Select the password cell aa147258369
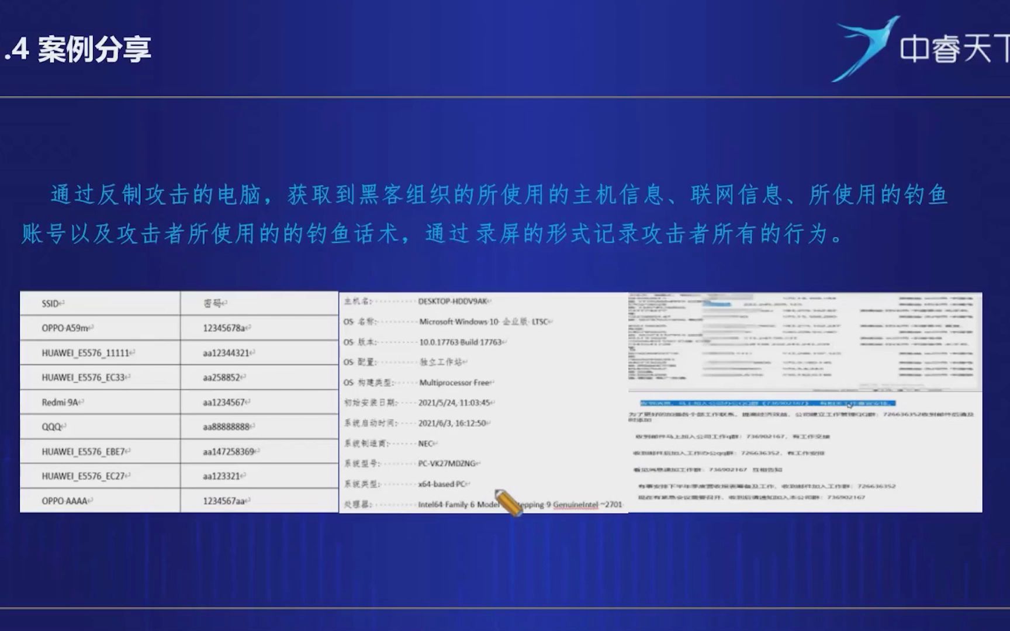This screenshot has height=631, width=1010. [x=259, y=452]
